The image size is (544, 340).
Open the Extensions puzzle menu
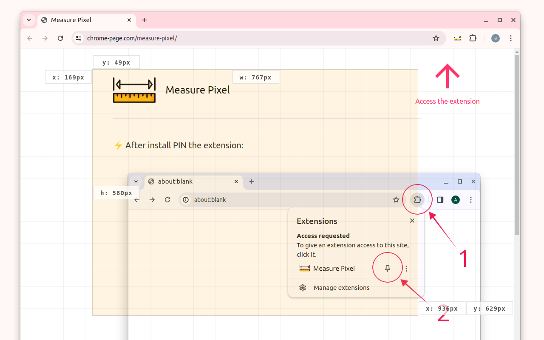[473, 38]
